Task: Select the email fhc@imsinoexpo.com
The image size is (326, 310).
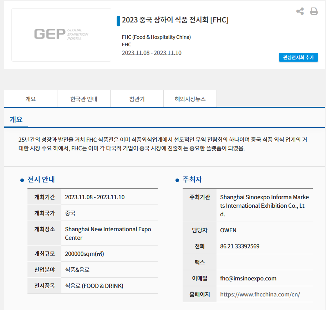Action: pyautogui.click(x=248, y=278)
